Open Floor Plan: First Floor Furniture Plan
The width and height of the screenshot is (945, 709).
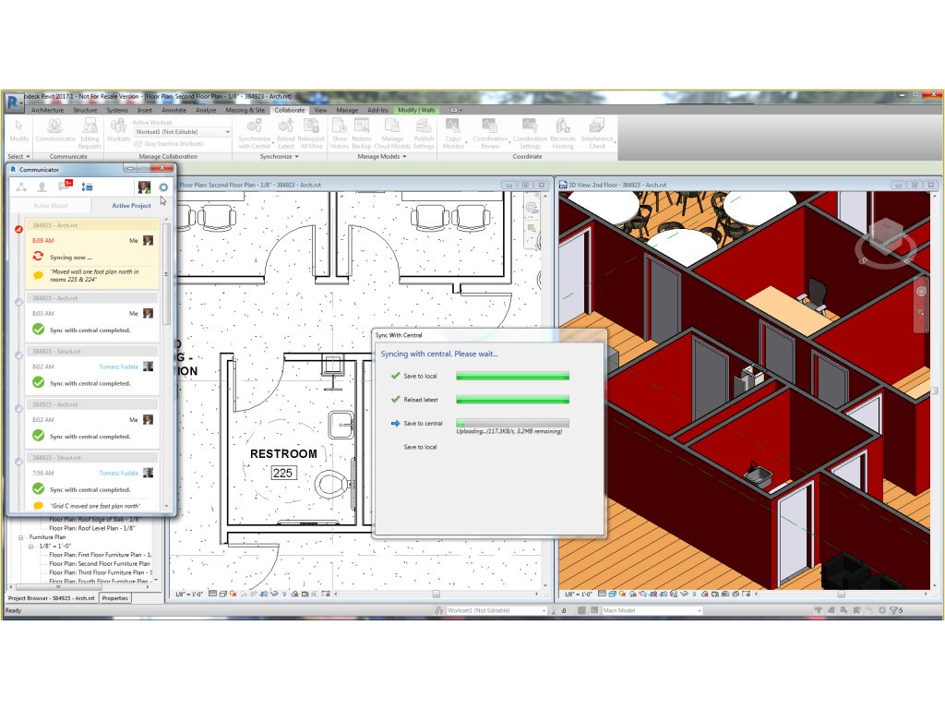[101, 555]
